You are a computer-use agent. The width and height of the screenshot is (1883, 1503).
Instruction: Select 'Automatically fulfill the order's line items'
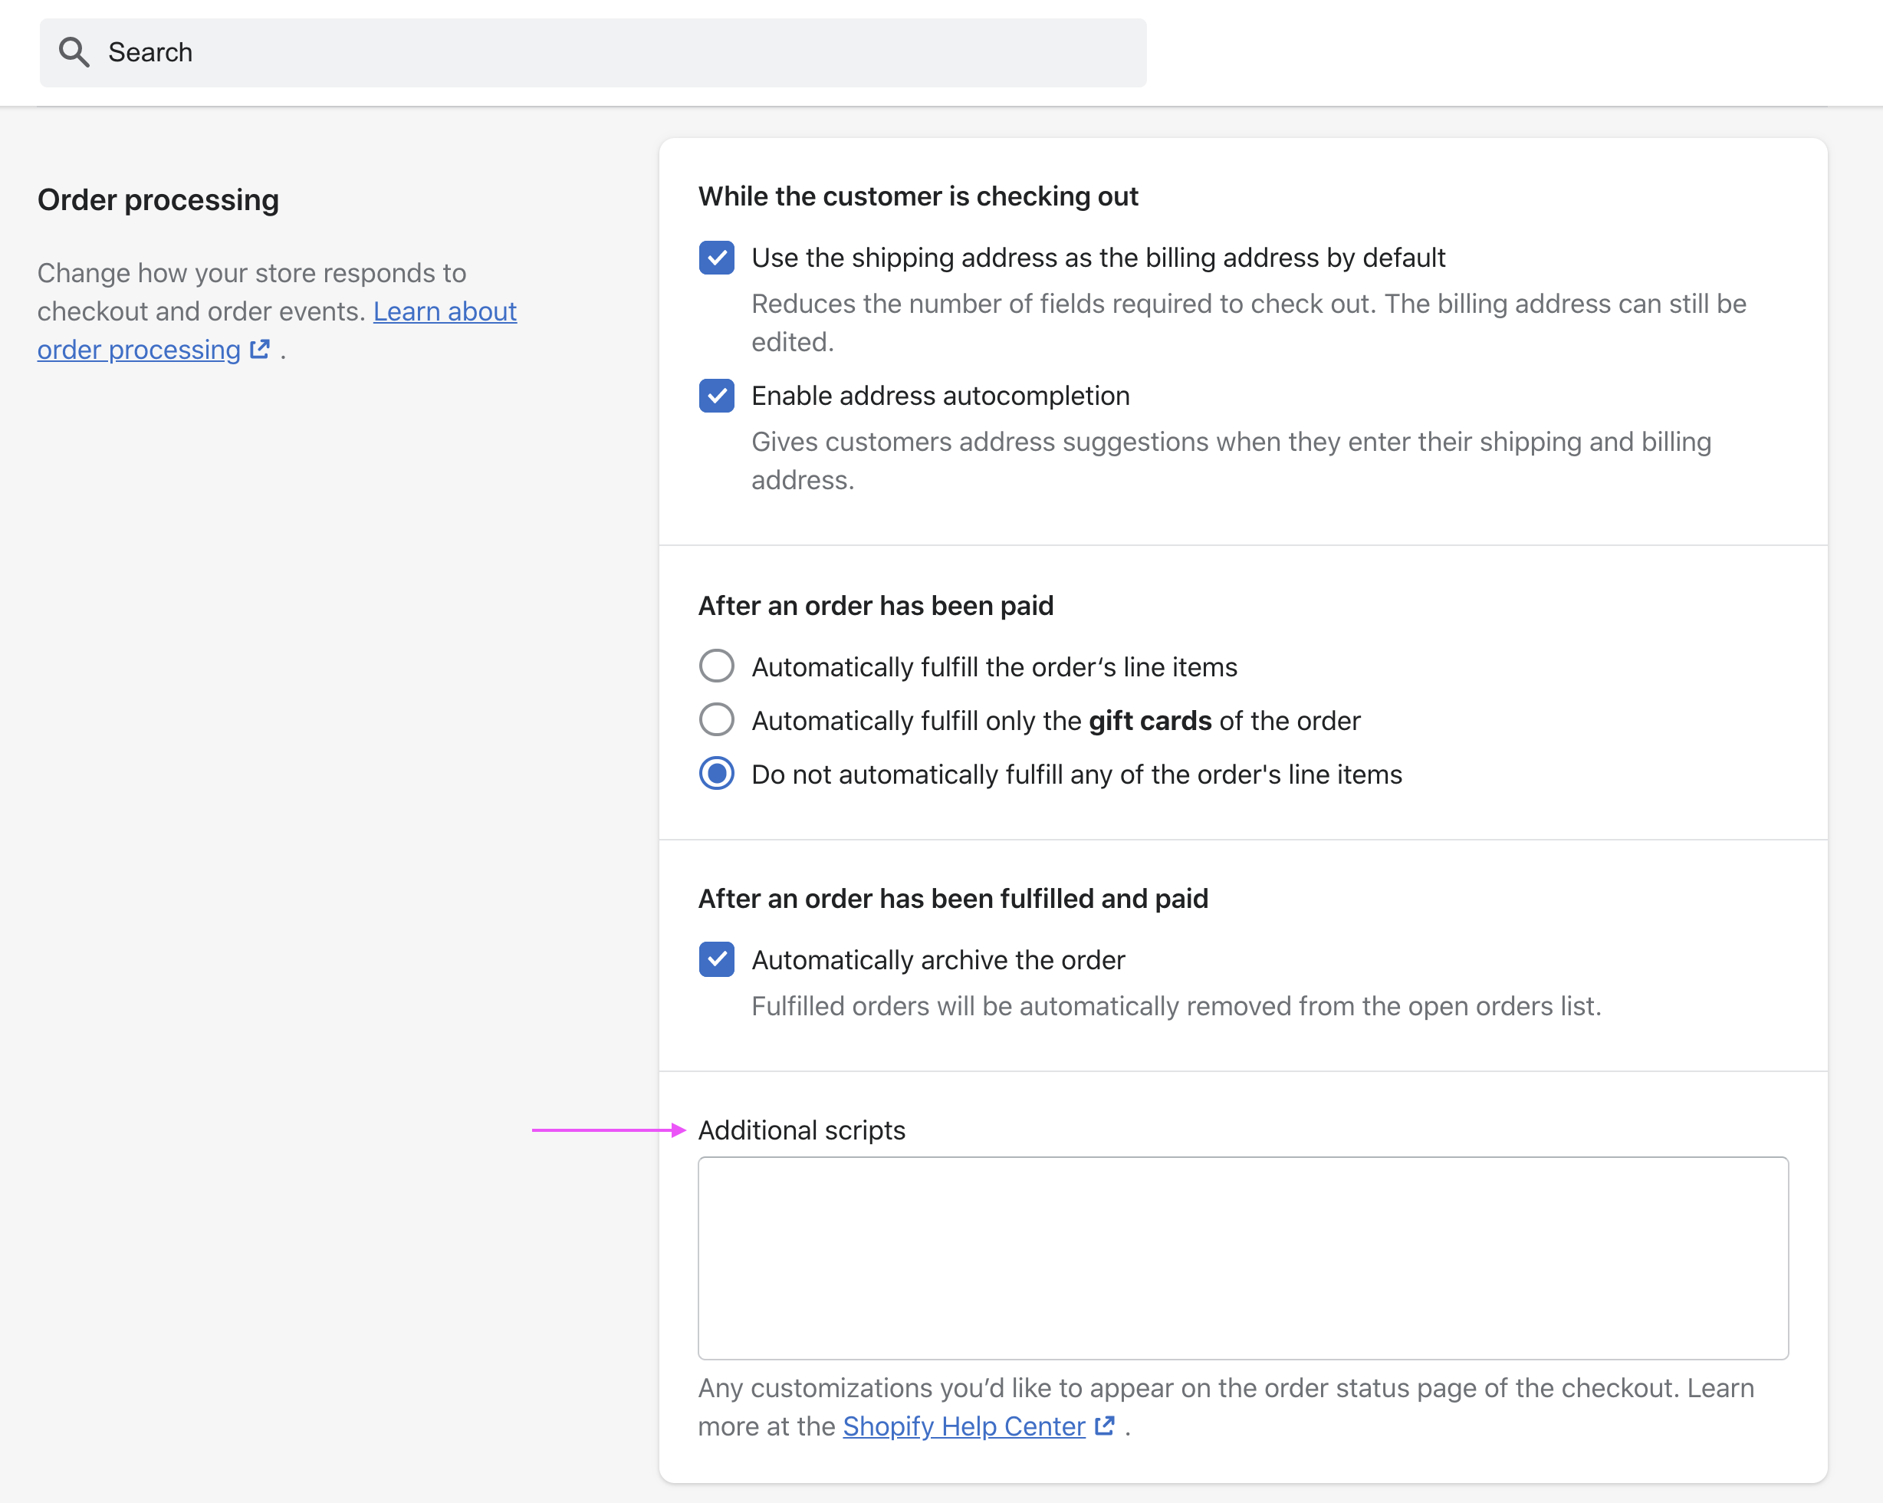(716, 666)
